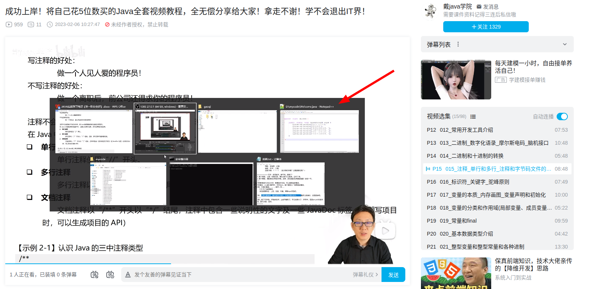Open the HTML/CSS frontend ad thumbnail

click(x=456, y=273)
